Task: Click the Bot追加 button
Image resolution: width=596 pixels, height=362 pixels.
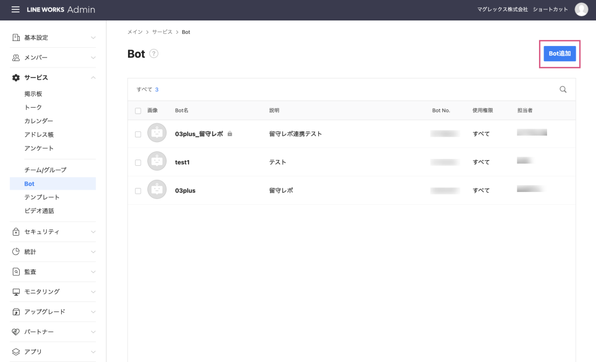Action: (559, 54)
